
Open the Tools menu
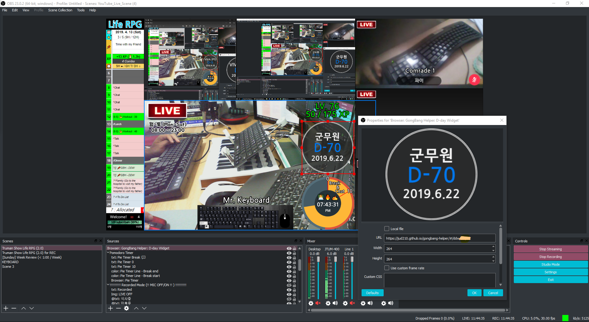(x=80, y=10)
